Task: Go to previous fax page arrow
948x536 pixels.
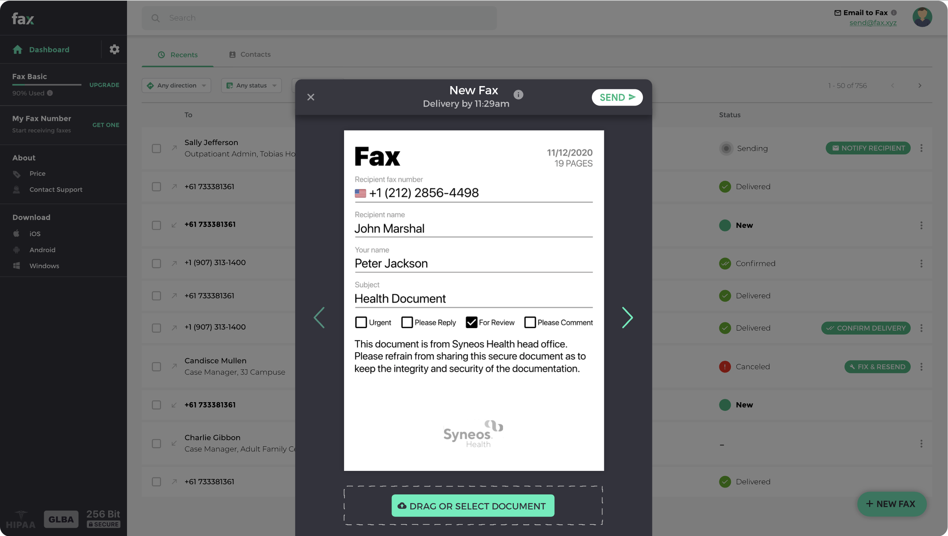Action: (319, 317)
